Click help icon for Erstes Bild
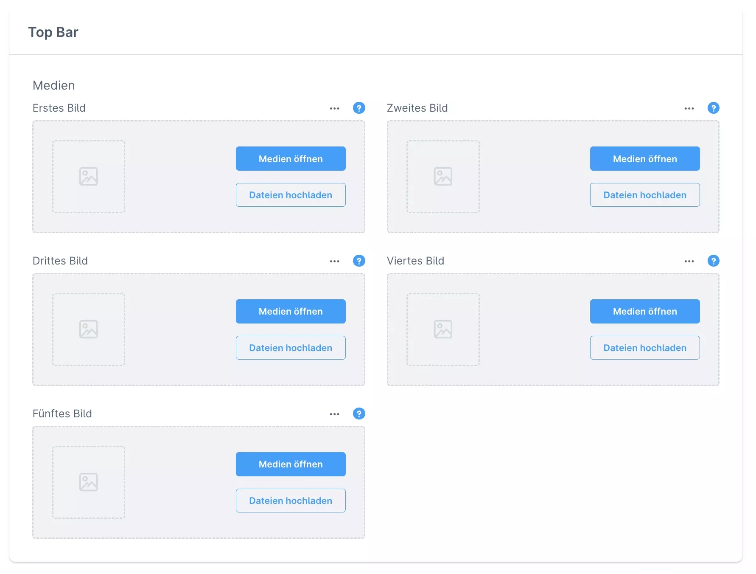 pyautogui.click(x=359, y=108)
